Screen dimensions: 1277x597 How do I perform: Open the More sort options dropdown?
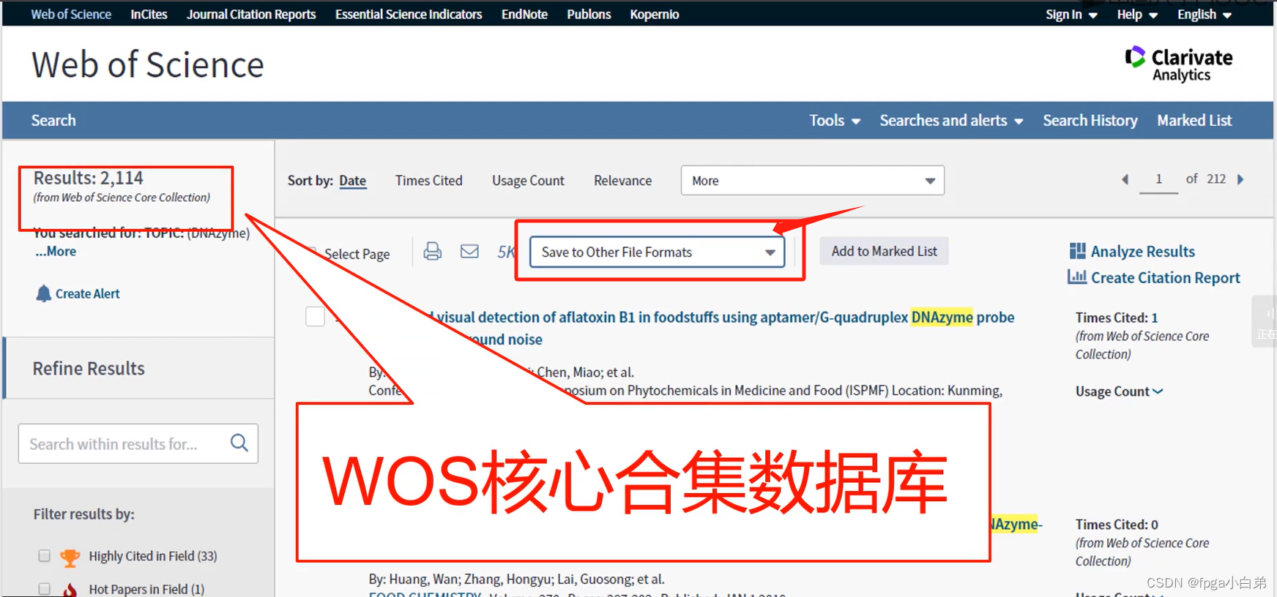pyautogui.click(x=812, y=181)
